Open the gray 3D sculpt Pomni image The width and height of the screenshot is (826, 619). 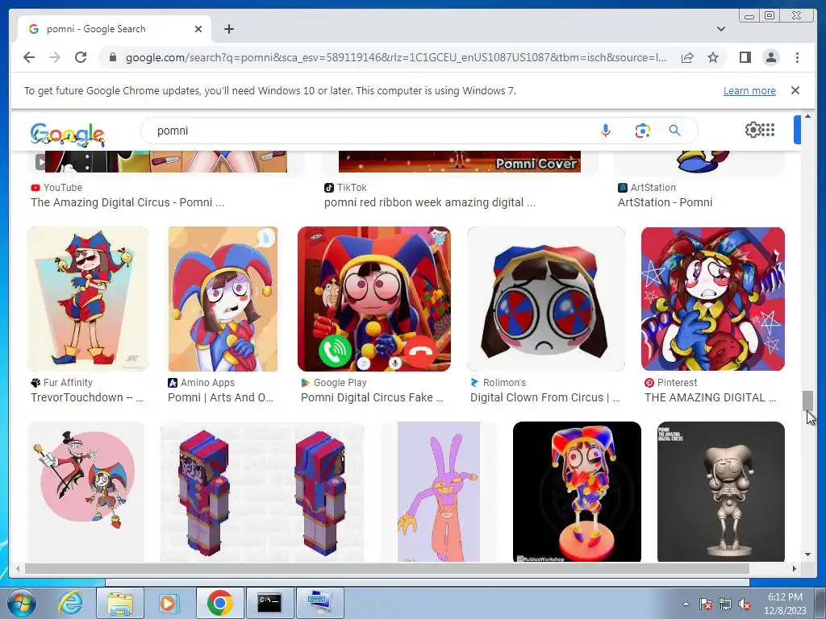[721, 492]
